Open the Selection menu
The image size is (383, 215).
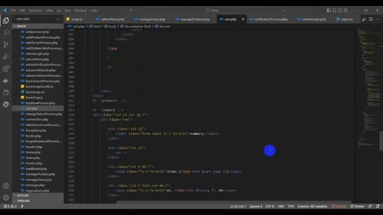click(35, 11)
